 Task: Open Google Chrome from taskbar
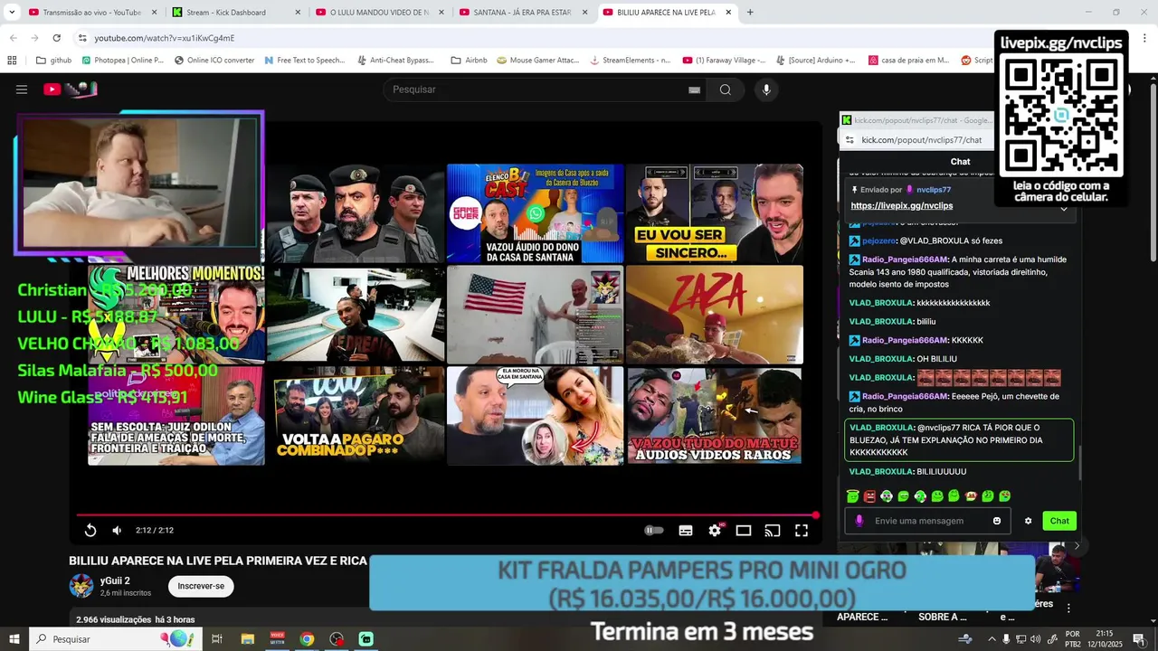pos(307,638)
